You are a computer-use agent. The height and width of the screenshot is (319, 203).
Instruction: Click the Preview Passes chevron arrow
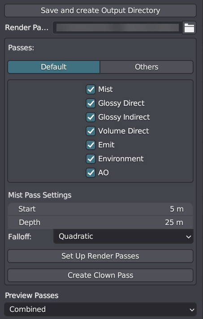coord(192,310)
